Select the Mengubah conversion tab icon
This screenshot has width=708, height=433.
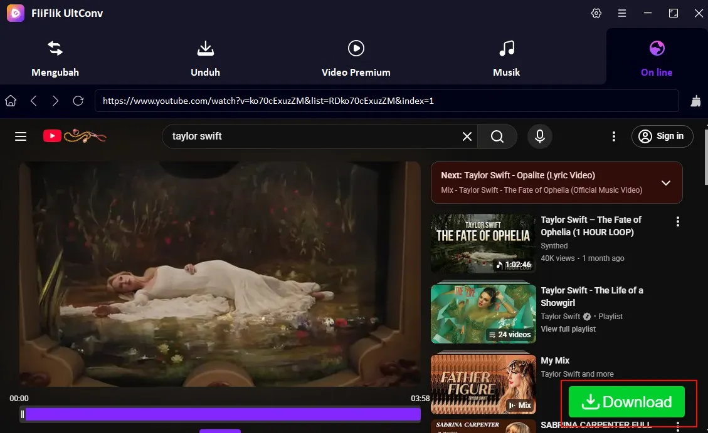click(x=55, y=48)
